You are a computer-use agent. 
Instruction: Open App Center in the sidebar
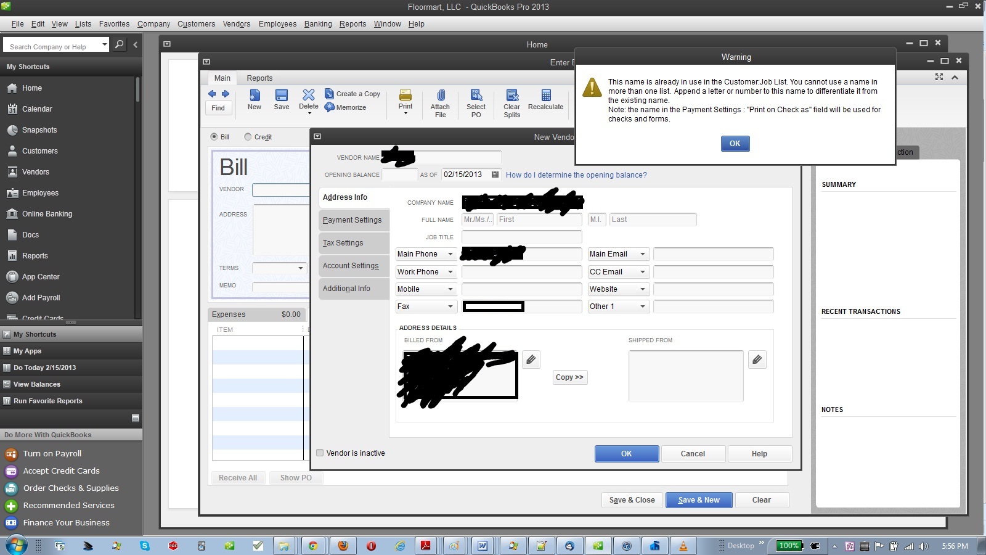(x=41, y=277)
